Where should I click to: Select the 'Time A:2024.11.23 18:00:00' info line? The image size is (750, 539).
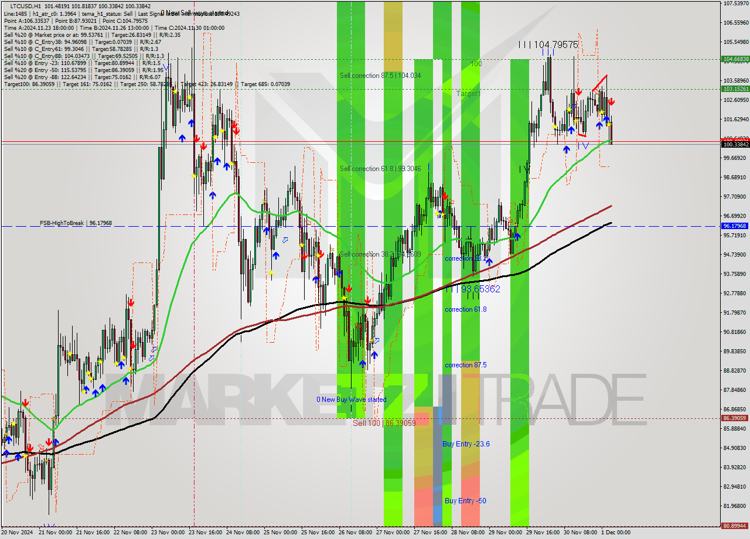[114, 28]
